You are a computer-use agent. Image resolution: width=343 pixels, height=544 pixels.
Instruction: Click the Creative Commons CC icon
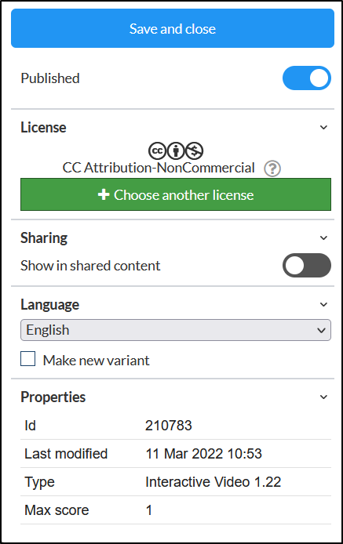[x=158, y=151]
